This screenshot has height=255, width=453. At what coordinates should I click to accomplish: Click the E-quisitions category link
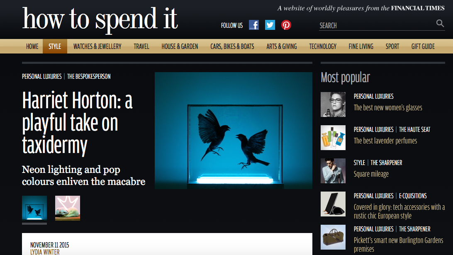coord(412,196)
